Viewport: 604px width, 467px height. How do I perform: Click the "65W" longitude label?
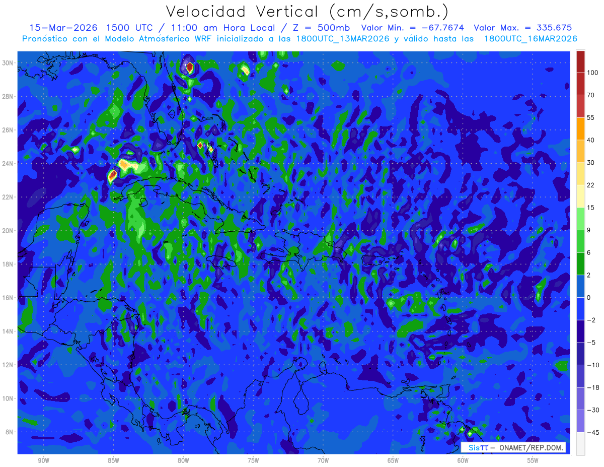point(393,460)
